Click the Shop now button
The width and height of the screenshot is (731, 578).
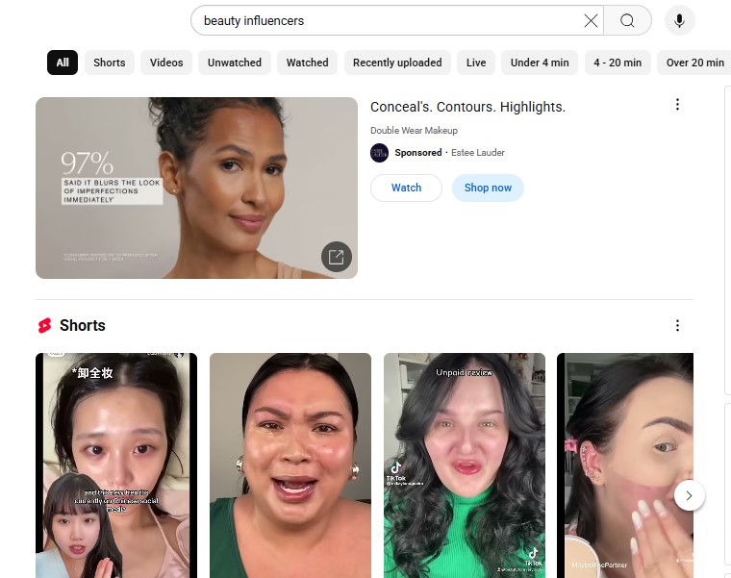point(488,188)
